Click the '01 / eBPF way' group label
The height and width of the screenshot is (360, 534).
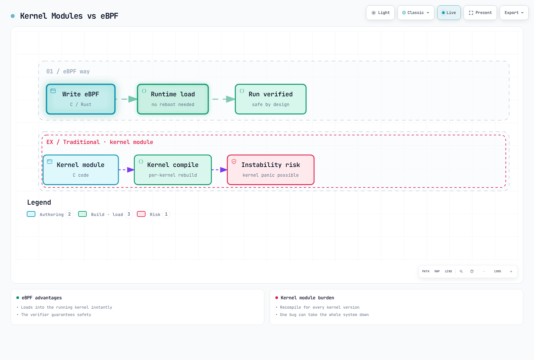[68, 71]
